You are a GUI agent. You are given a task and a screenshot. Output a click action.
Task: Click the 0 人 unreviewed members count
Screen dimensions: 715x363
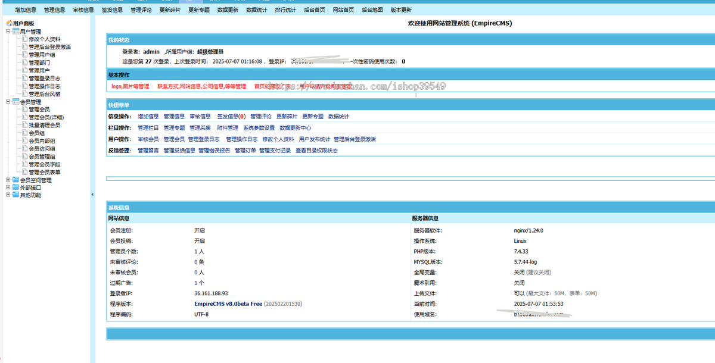click(199, 273)
